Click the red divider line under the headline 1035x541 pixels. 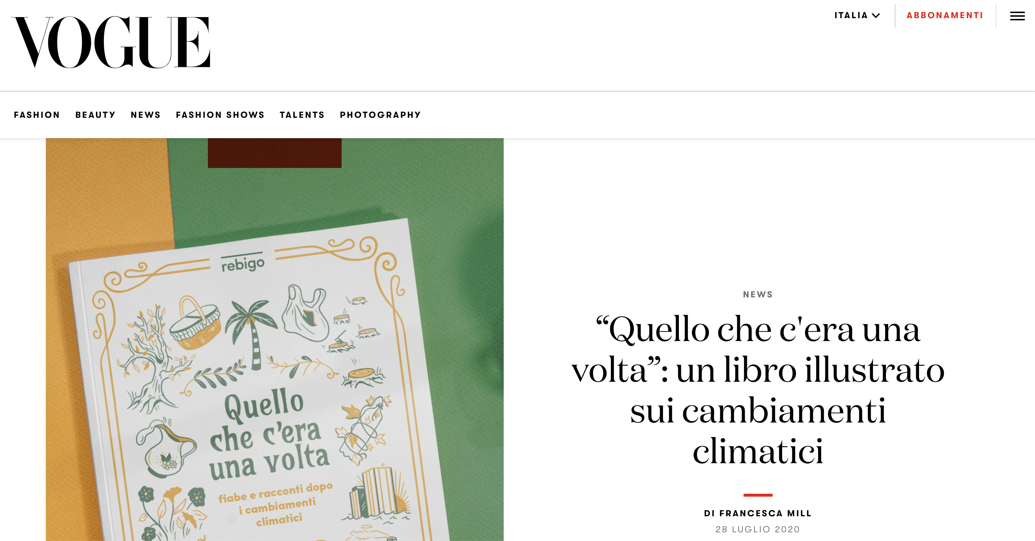(758, 495)
